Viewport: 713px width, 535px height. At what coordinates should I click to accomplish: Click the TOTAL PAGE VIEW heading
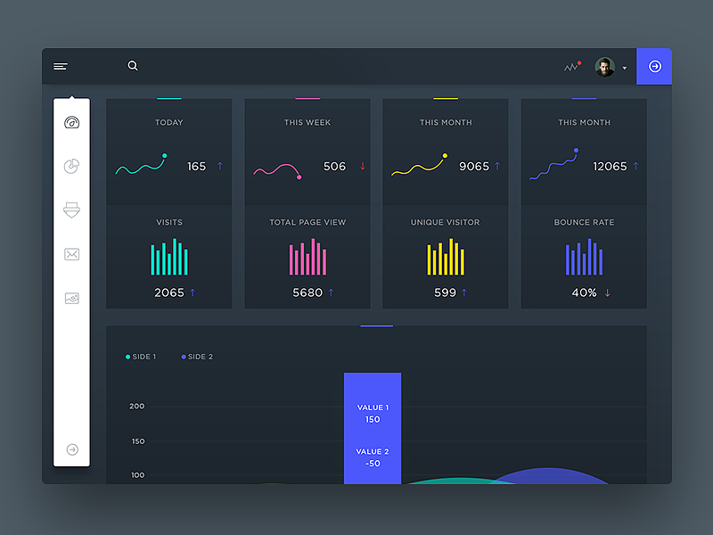[307, 222]
